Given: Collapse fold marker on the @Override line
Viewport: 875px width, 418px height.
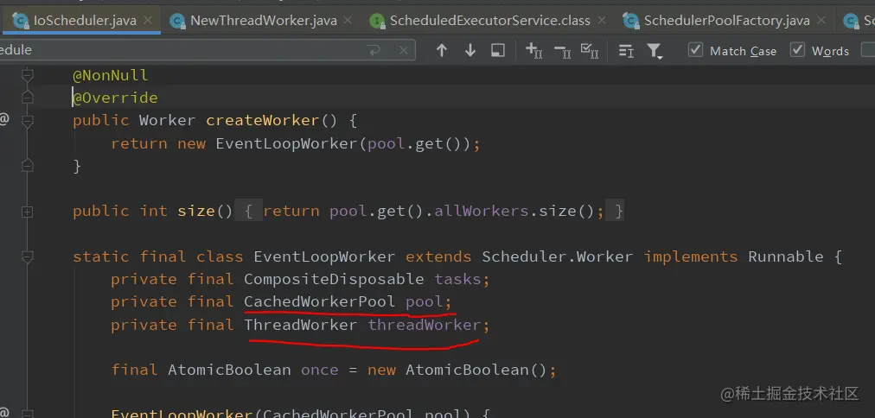Looking at the screenshot, I should 27,98.
